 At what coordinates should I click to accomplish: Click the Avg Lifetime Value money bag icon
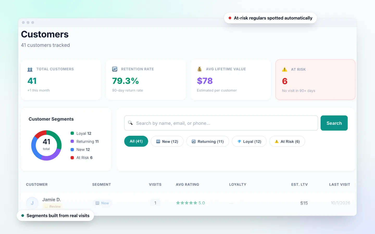199,69
